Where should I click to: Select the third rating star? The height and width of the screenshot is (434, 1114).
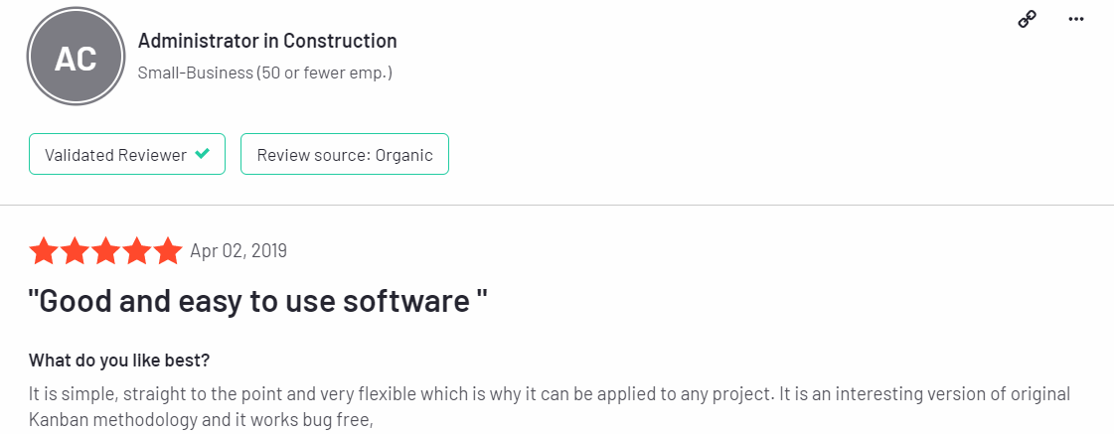106,251
